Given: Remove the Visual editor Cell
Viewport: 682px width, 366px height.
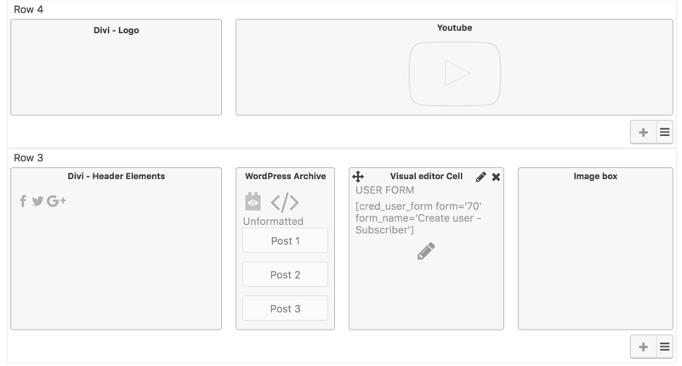Looking at the screenshot, I should [496, 177].
